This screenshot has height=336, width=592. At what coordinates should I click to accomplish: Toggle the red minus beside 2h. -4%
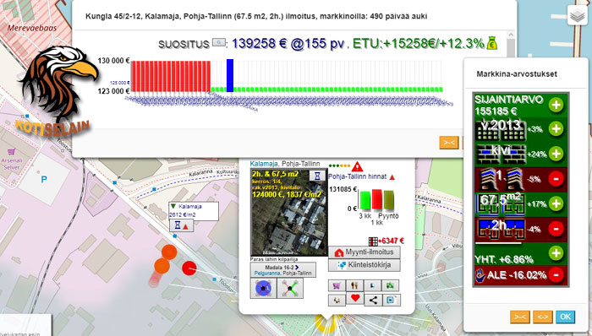[556, 229]
